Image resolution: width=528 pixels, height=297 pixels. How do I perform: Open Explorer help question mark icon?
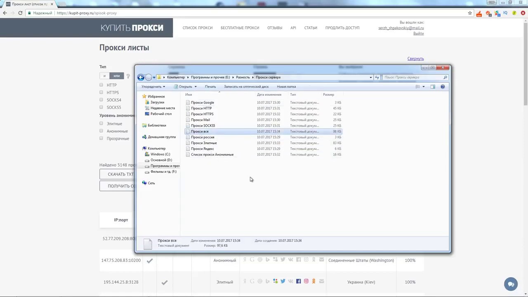443,87
